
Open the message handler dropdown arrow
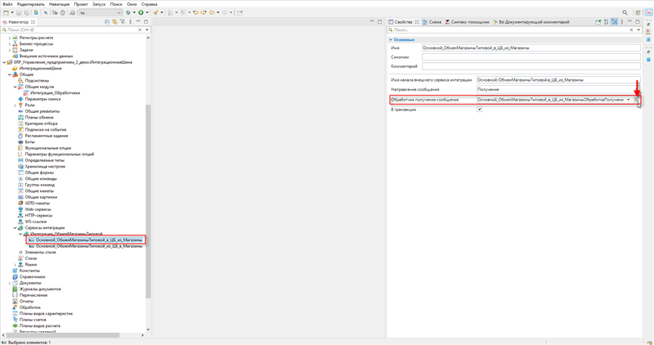pos(629,100)
